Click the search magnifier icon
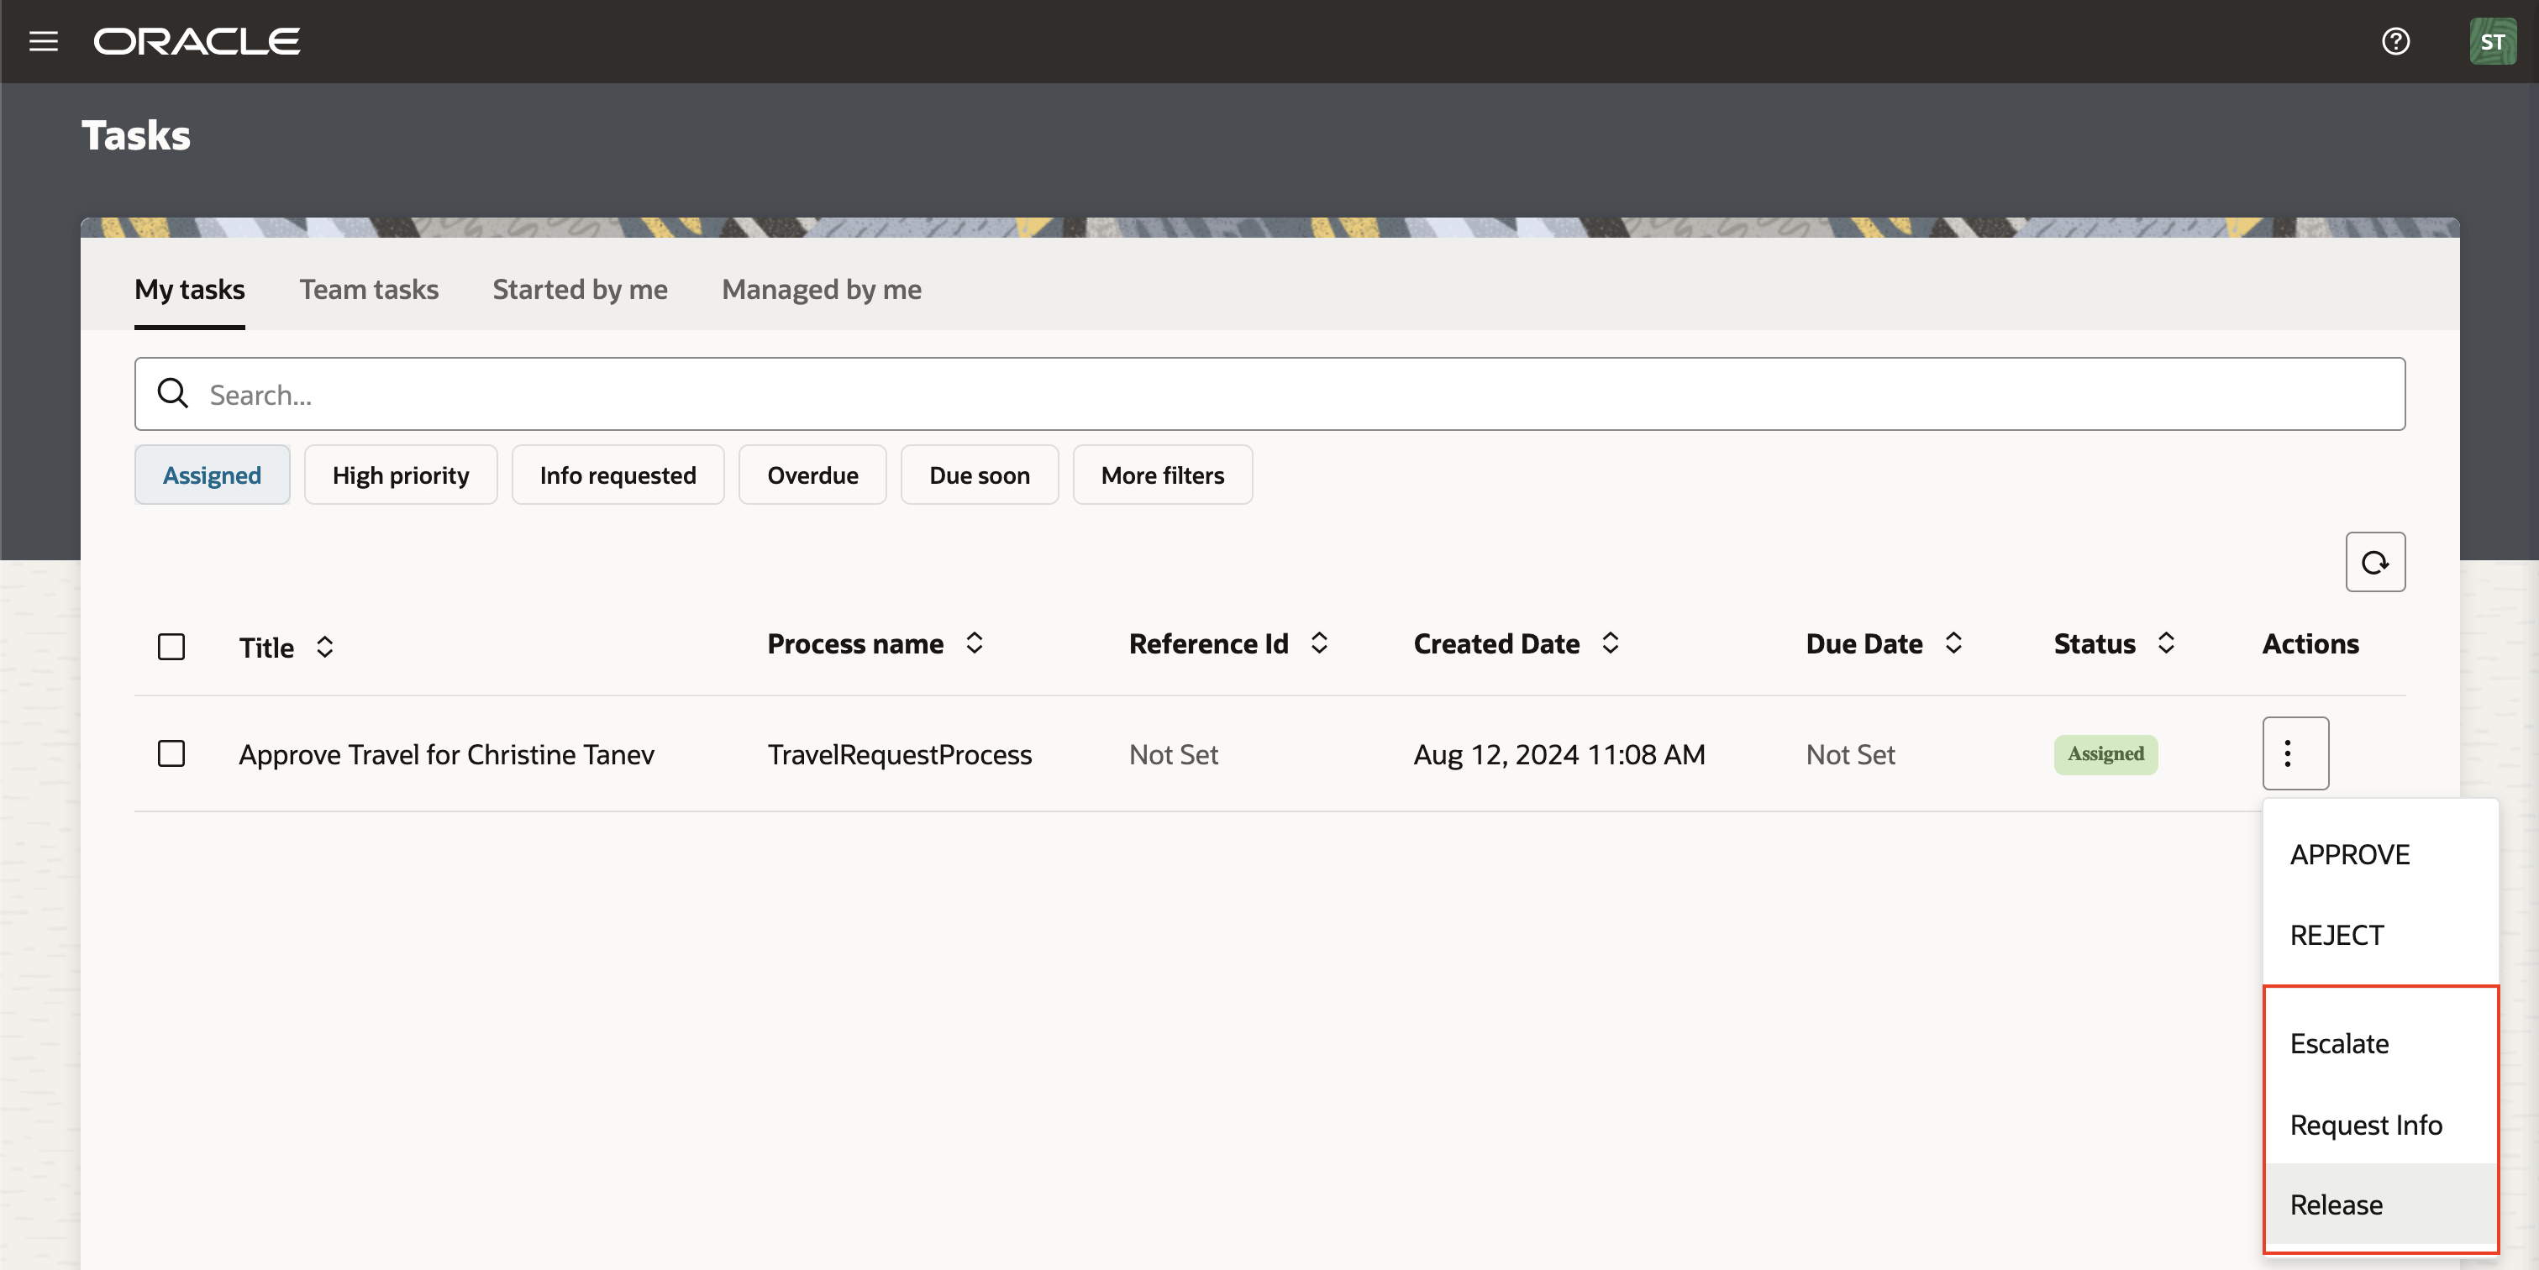Image resolution: width=2539 pixels, height=1270 pixels. coord(172,393)
